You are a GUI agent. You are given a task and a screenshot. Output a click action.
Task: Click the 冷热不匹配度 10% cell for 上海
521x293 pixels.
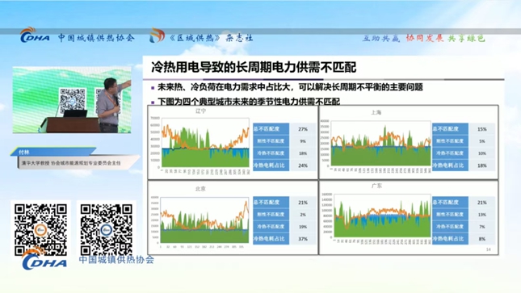(464, 153)
